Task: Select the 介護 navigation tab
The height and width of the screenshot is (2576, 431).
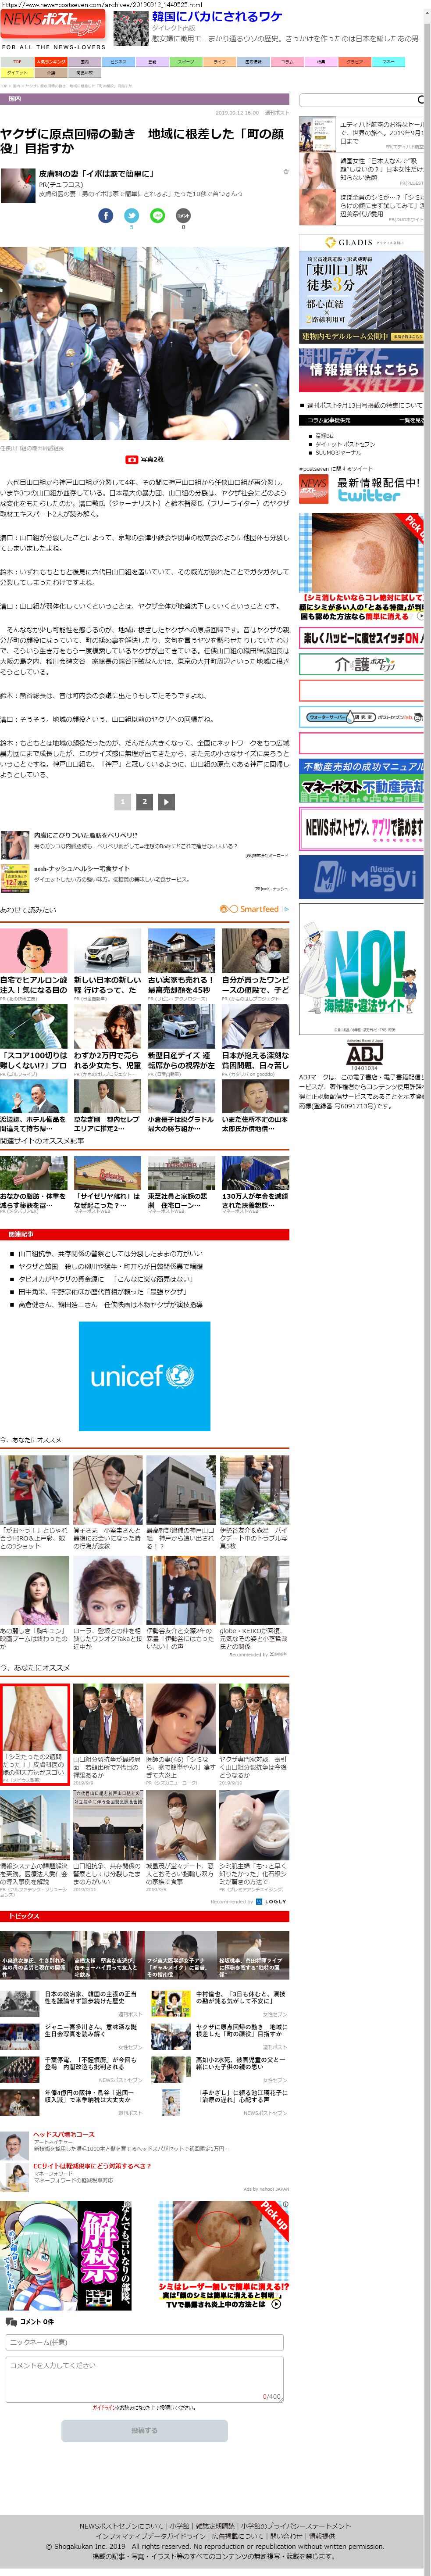Action: 51,73
